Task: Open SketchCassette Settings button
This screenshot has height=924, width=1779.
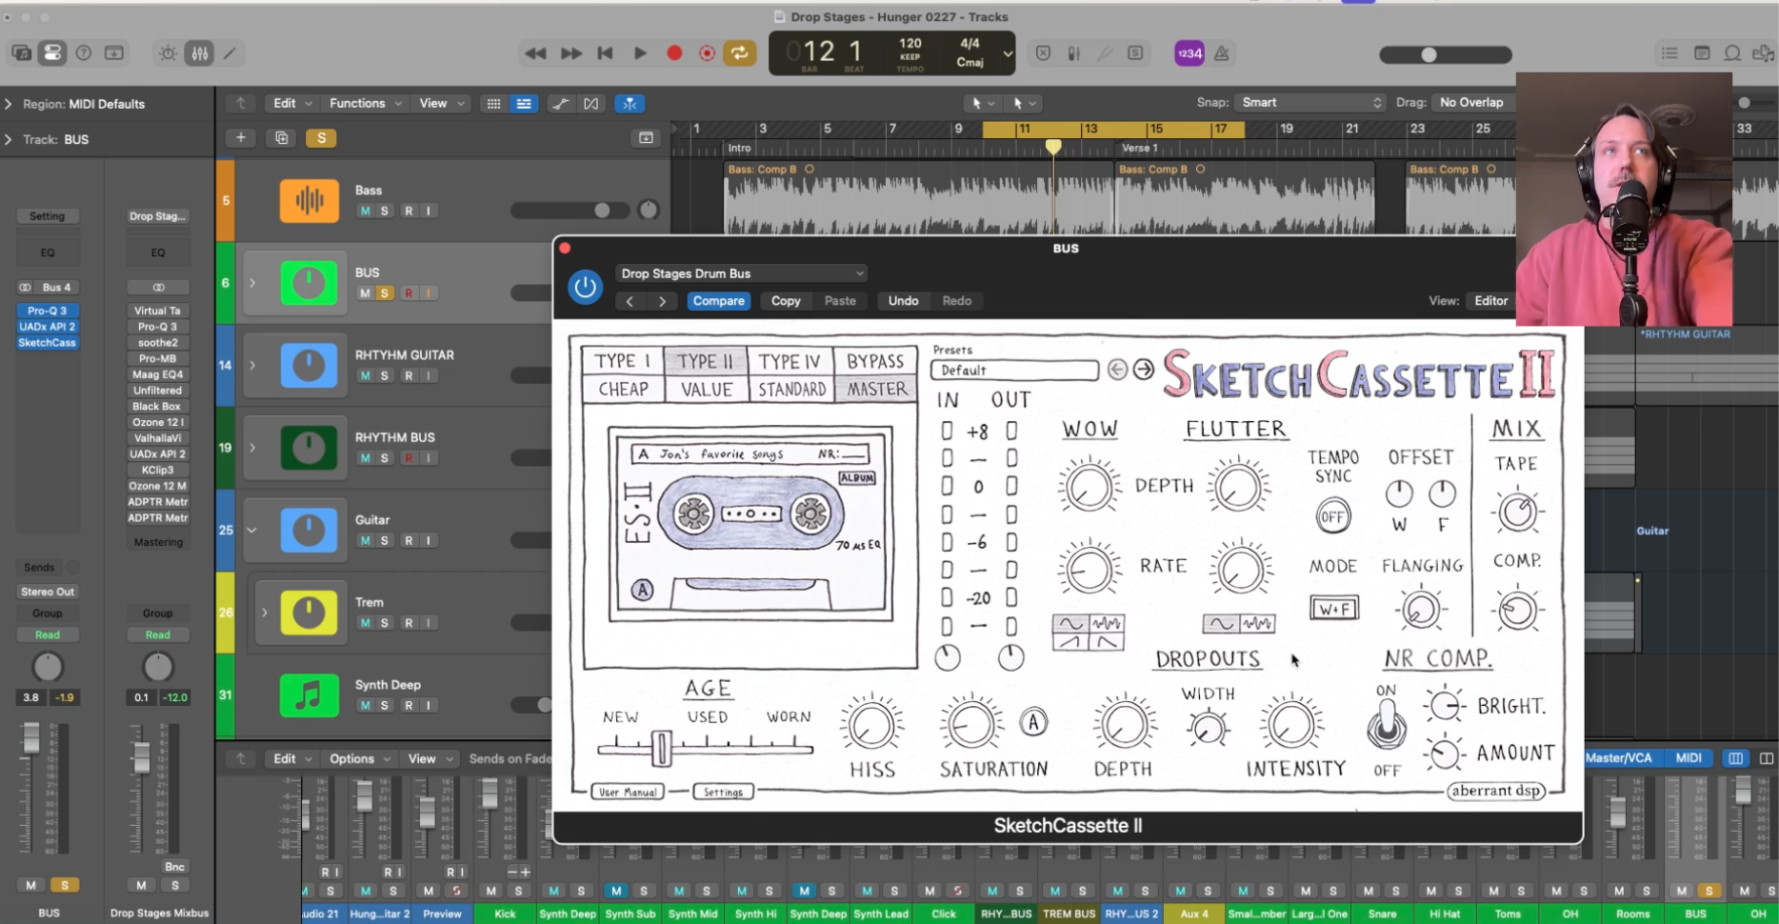Action: coord(723,792)
